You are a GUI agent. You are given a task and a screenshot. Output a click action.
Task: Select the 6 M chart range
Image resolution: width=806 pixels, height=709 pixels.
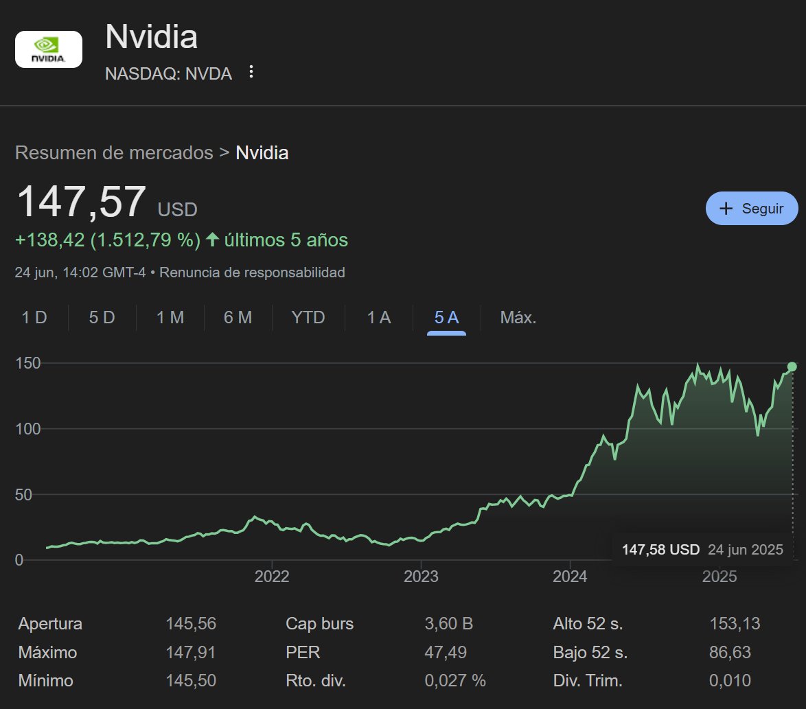click(x=238, y=318)
